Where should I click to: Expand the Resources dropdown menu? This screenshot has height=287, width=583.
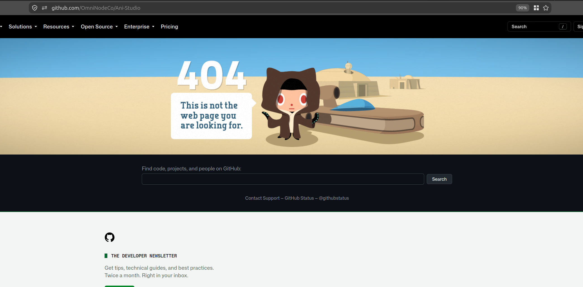pyautogui.click(x=59, y=26)
